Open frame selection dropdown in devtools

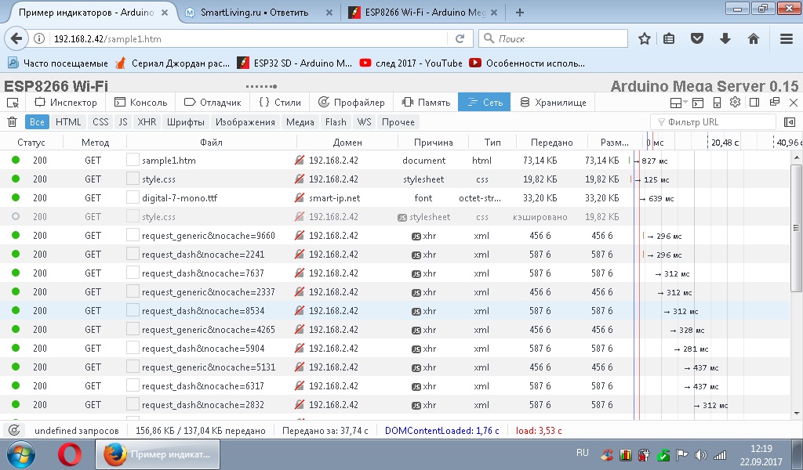[x=679, y=103]
